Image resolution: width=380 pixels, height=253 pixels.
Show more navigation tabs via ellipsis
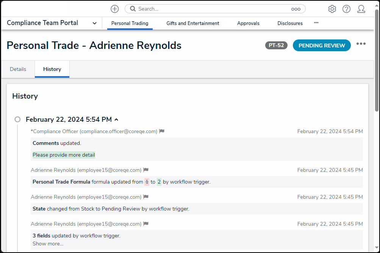(x=316, y=23)
